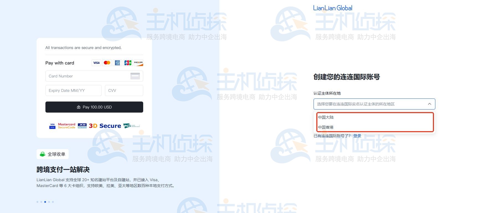Click the 全球收单 tag
Viewport: 493px width, 213px height.
click(53, 154)
